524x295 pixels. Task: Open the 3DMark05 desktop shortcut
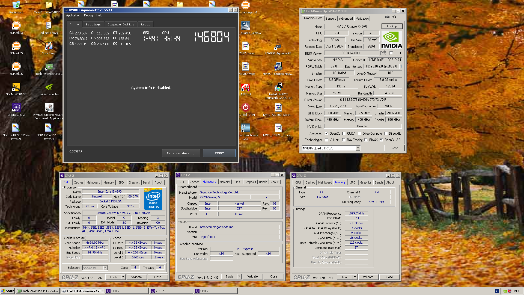tap(16, 48)
